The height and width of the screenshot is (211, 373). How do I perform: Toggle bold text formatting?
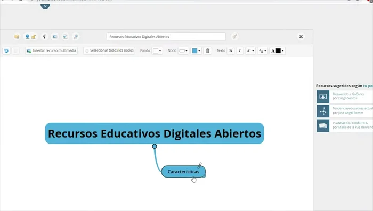(231, 51)
